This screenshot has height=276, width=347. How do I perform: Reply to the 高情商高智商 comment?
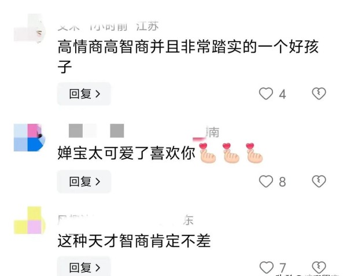pos(84,94)
